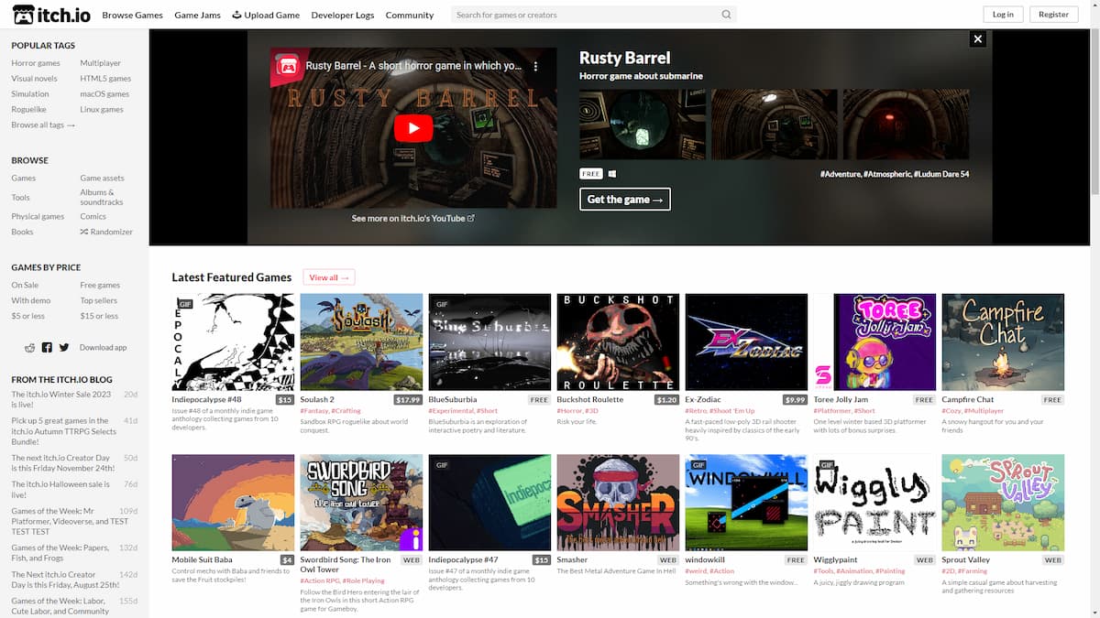Play the Rusty Barrel YouTube video
This screenshot has width=1100, height=618.
click(413, 128)
